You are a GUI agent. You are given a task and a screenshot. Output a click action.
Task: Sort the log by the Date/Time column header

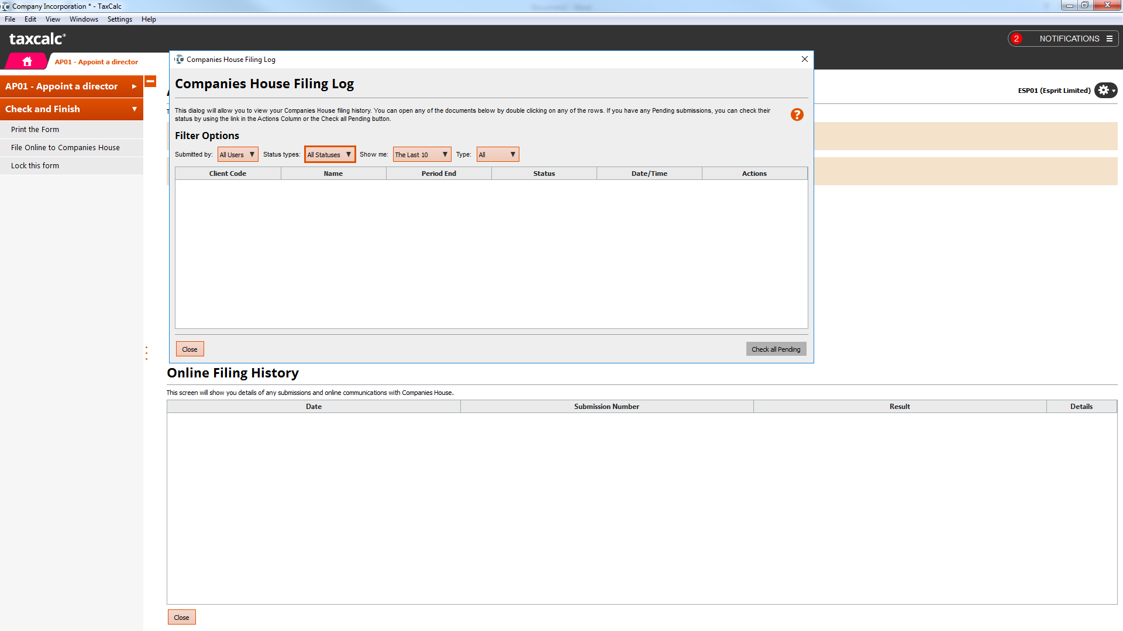click(x=649, y=174)
